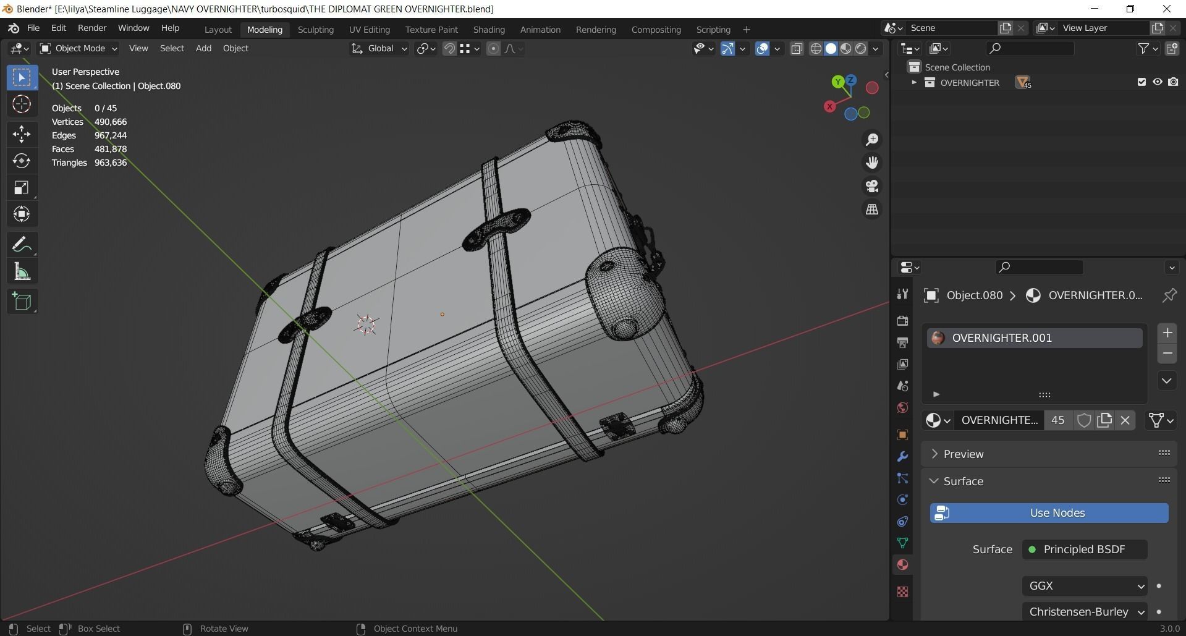Viewport: 1186px width, 636px height.
Task: Open the Modifiers wrench tab
Action: point(902,457)
